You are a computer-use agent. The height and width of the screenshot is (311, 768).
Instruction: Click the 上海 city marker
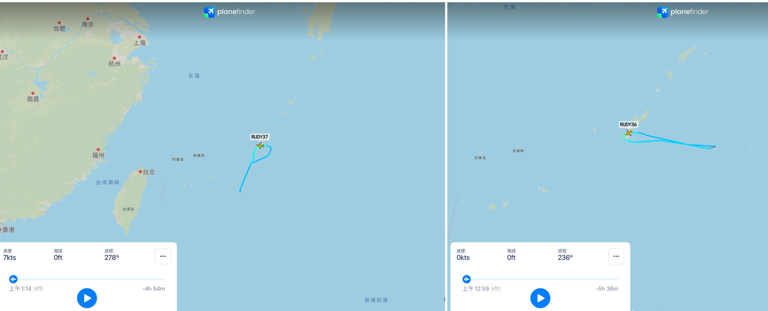[x=139, y=37]
